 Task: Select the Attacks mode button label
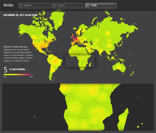28,5
